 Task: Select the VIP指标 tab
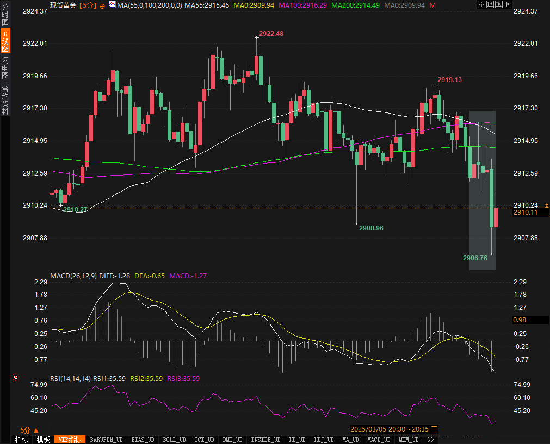tap(70, 440)
